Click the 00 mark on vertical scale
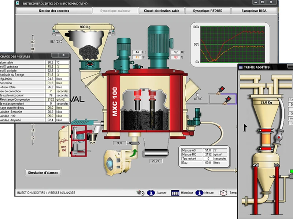This screenshot has height=219, width=293. (x=33, y=42)
